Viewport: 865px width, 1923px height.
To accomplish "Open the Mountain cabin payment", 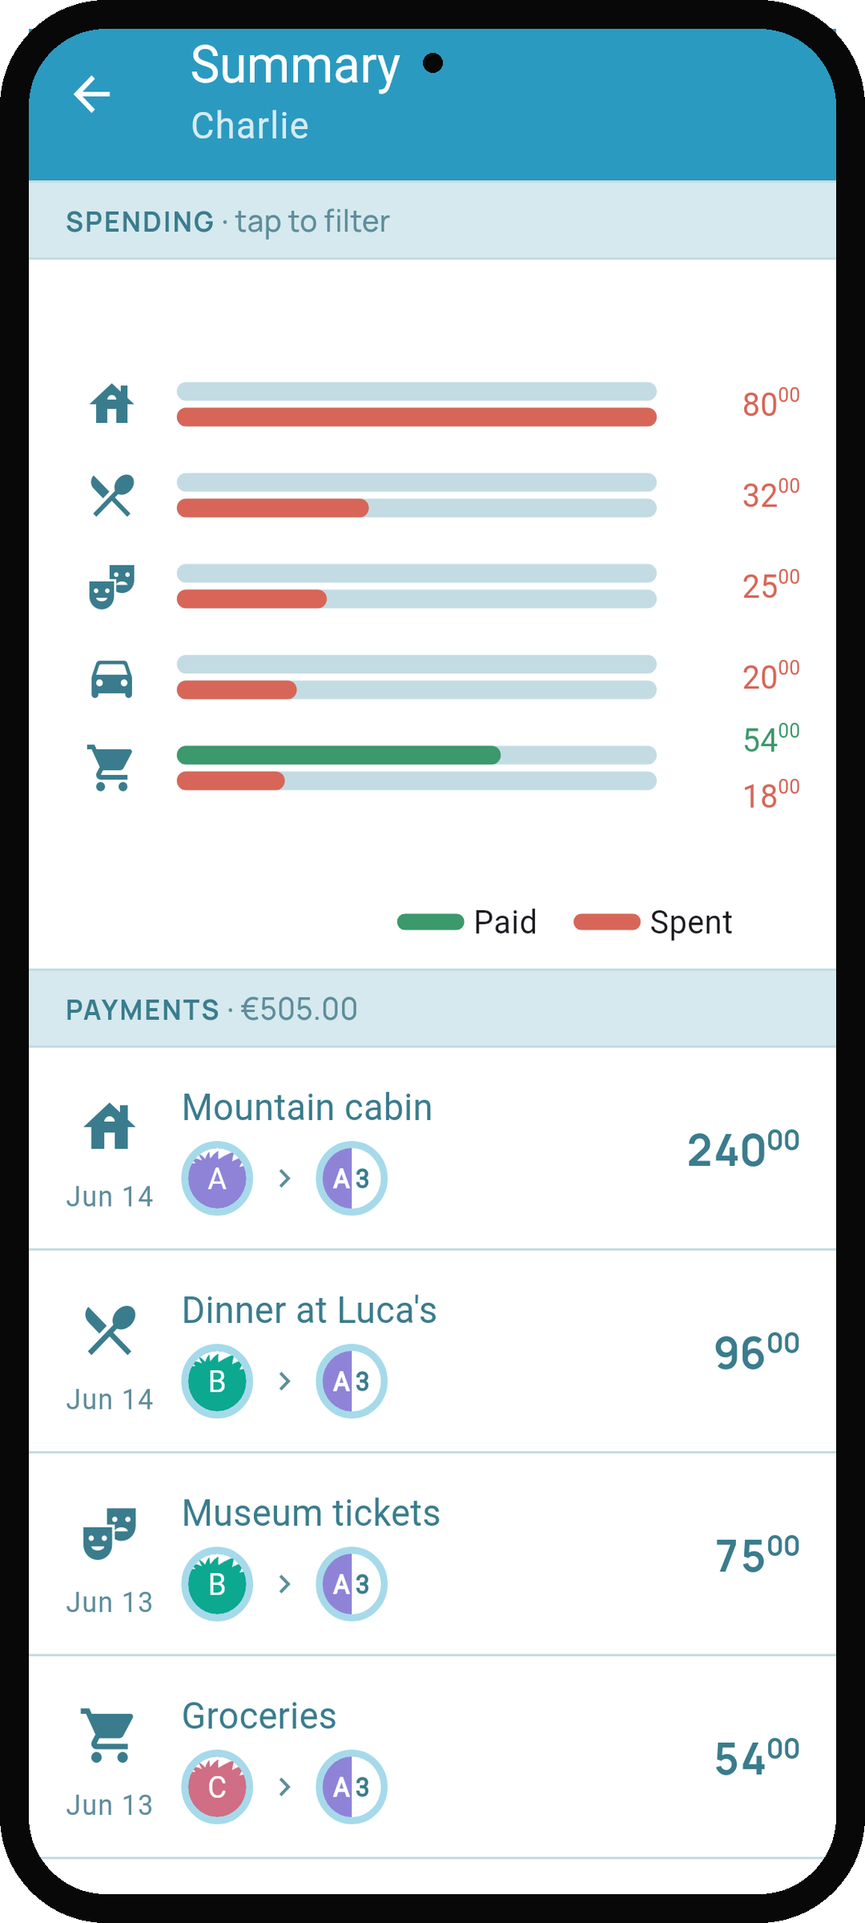I will tap(432, 1149).
